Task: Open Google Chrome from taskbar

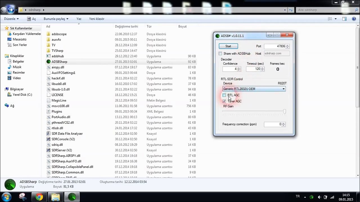Action: pyautogui.click(x=39, y=197)
